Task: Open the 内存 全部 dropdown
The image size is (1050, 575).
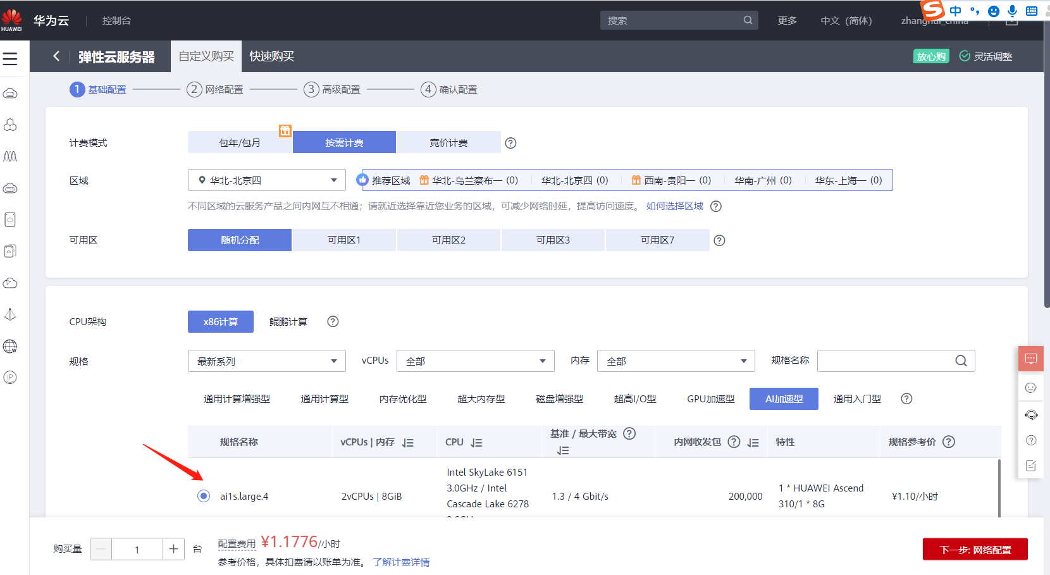Action: [x=676, y=361]
